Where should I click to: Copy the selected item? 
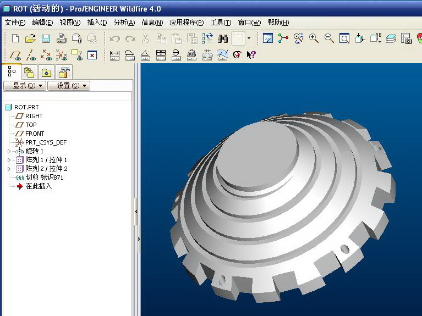point(161,38)
